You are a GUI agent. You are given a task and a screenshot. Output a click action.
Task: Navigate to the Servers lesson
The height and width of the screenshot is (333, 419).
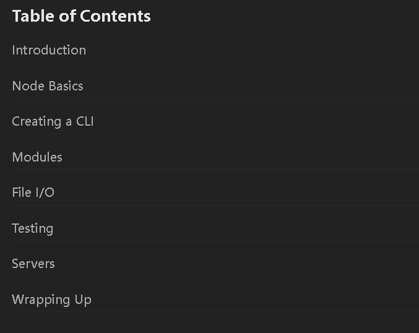coord(33,264)
